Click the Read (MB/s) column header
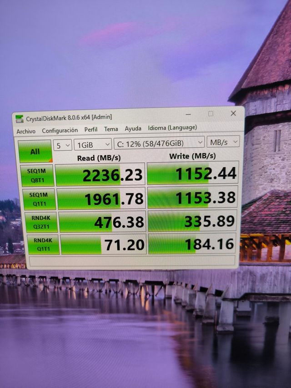 click(99, 158)
